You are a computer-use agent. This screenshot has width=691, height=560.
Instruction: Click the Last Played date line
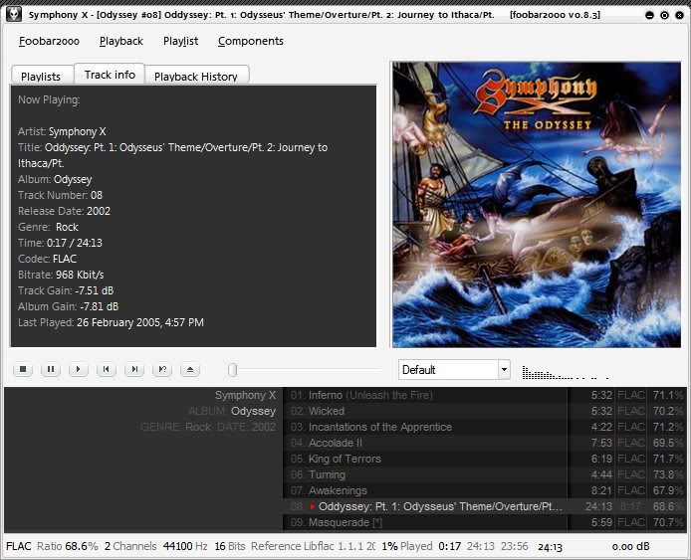[x=111, y=322]
